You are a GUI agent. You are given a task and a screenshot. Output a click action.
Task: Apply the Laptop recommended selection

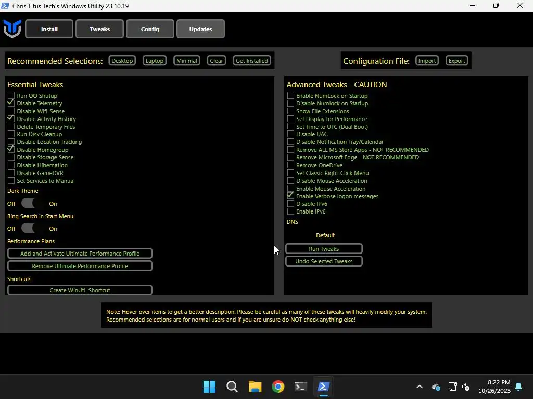pyautogui.click(x=155, y=61)
